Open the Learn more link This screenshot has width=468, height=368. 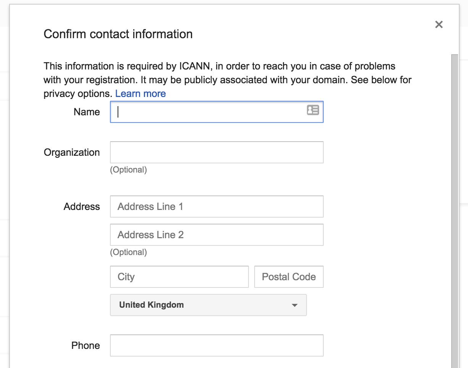tap(140, 94)
